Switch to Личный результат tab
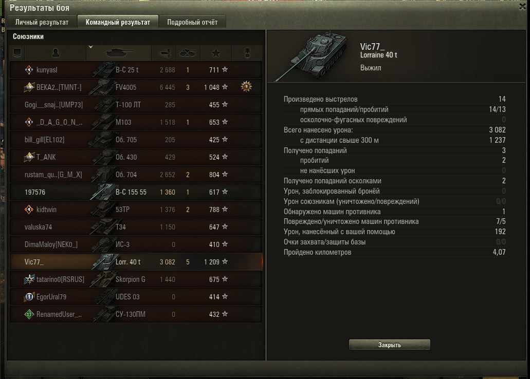This screenshot has height=379, width=530. (x=42, y=22)
